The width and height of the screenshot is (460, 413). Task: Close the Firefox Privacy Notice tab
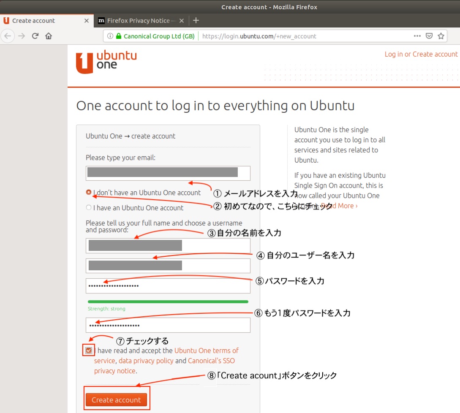pyautogui.click(x=182, y=21)
